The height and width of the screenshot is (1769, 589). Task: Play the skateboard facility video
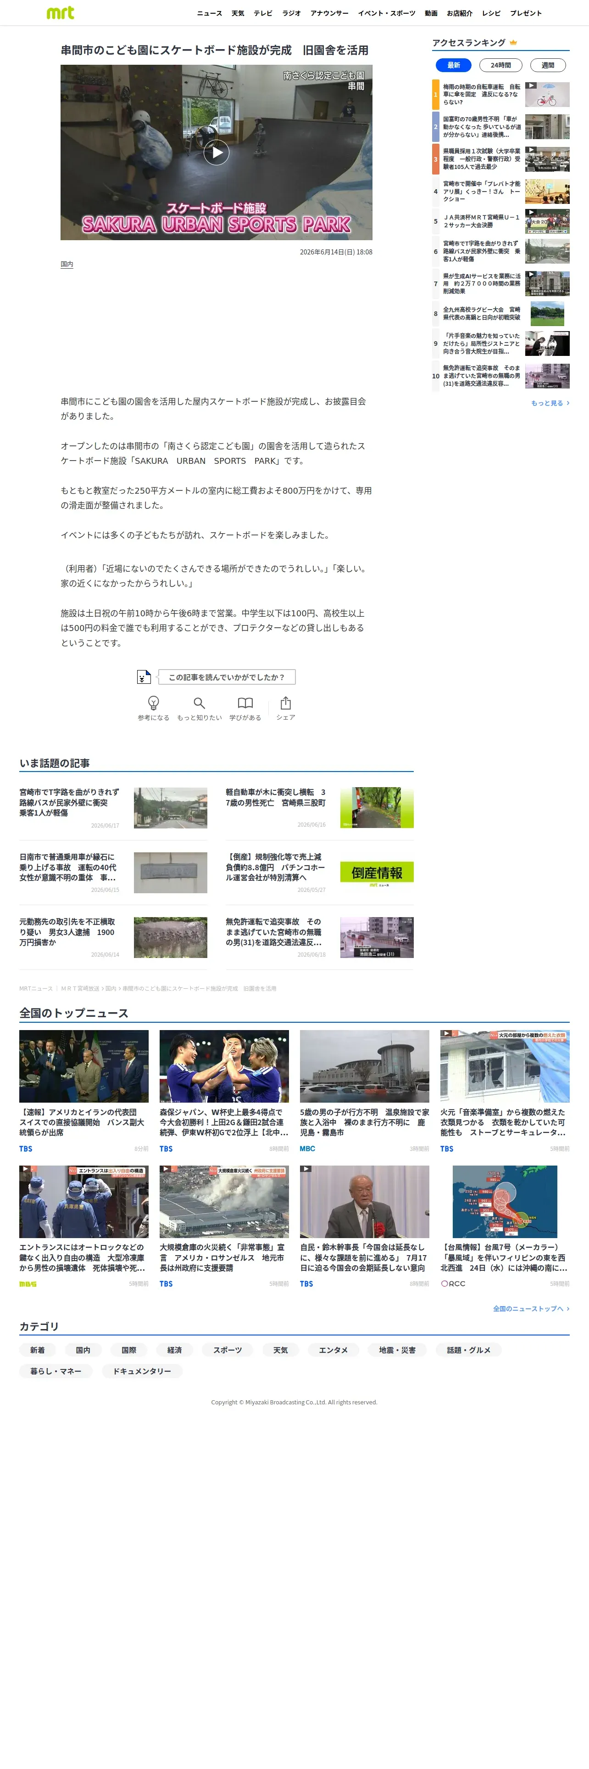216,152
